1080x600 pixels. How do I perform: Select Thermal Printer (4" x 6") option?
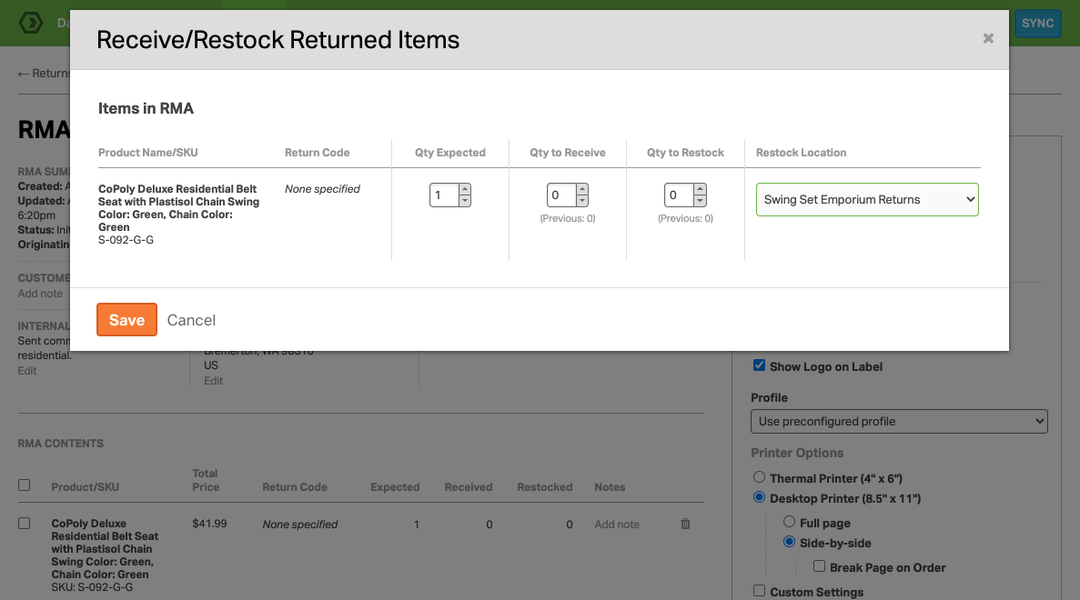click(x=759, y=477)
